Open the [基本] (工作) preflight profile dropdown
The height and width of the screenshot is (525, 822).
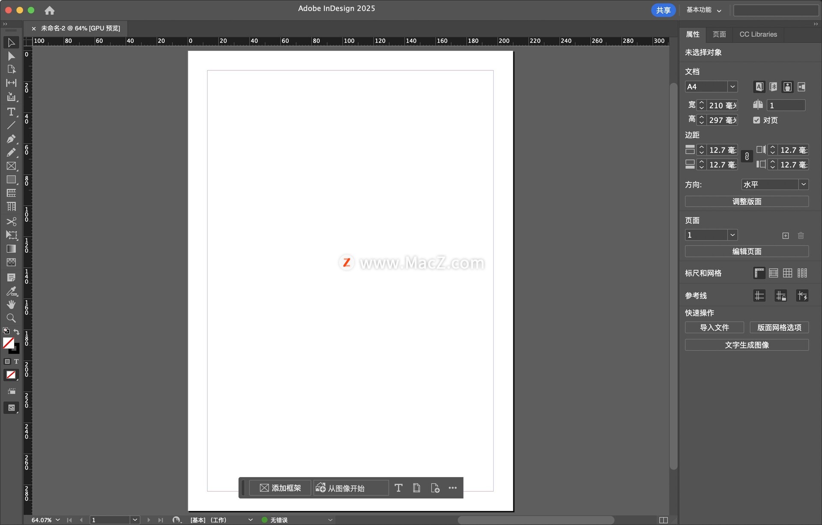(250, 520)
